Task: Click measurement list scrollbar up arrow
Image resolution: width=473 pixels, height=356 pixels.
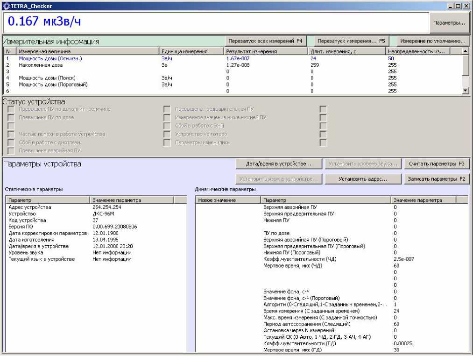Action: pyautogui.click(x=466, y=51)
